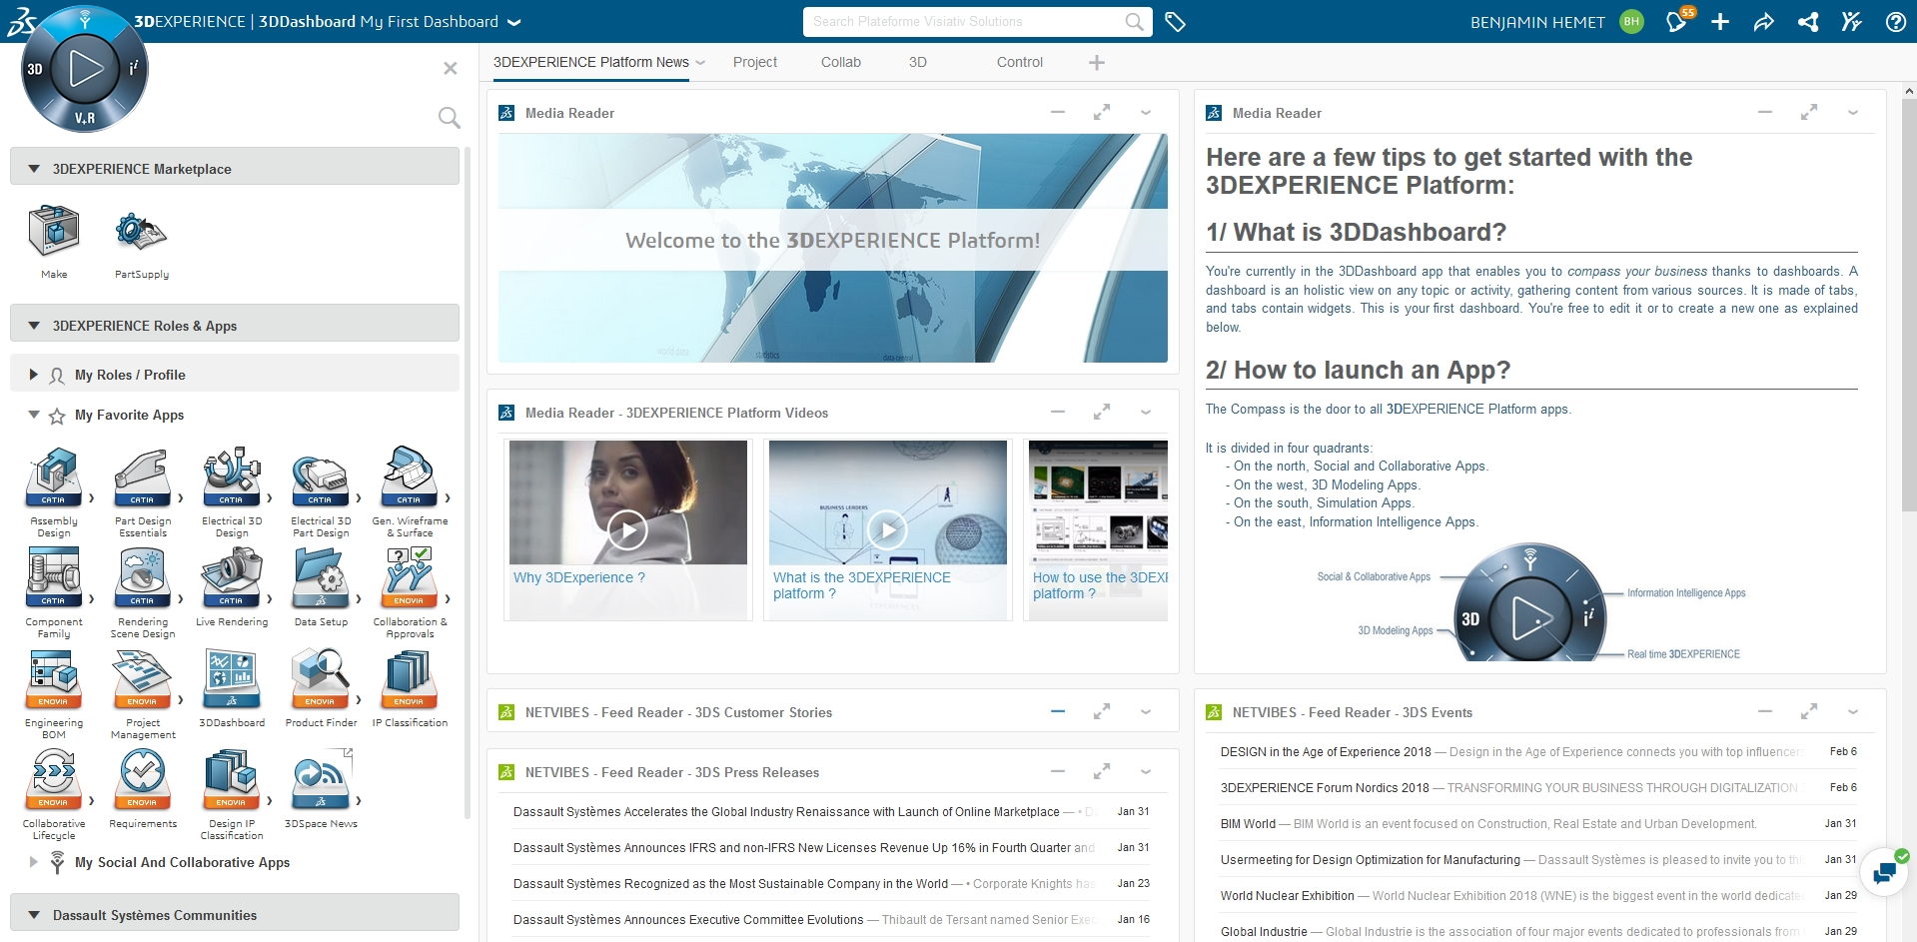Collapse My Favorite Apps list

(x=34, y=415)
